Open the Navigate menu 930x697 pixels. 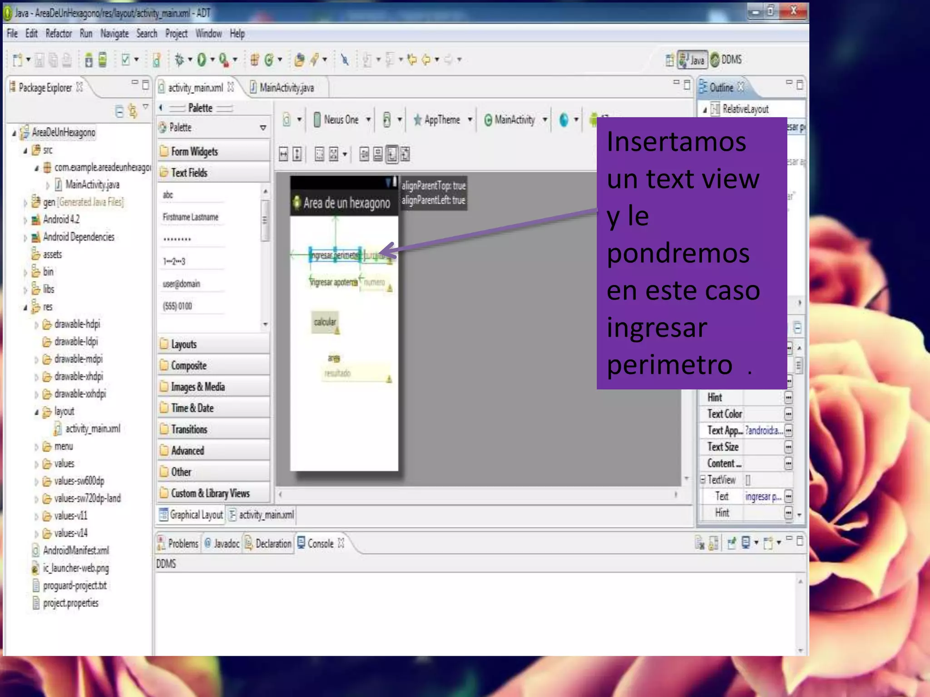pyautogui.click(x=114, y=34)
